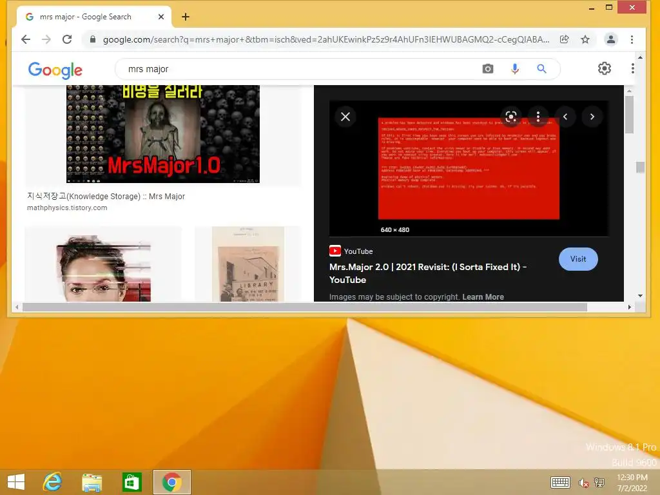Click mathphysics.tistory.com source text
The height and width of the screenshot is (495, 660).
[67, 208]
